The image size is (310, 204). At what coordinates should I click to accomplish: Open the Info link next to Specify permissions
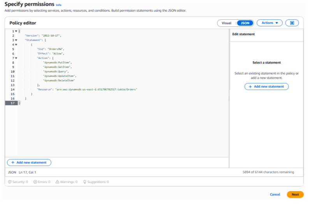[58, 5]
